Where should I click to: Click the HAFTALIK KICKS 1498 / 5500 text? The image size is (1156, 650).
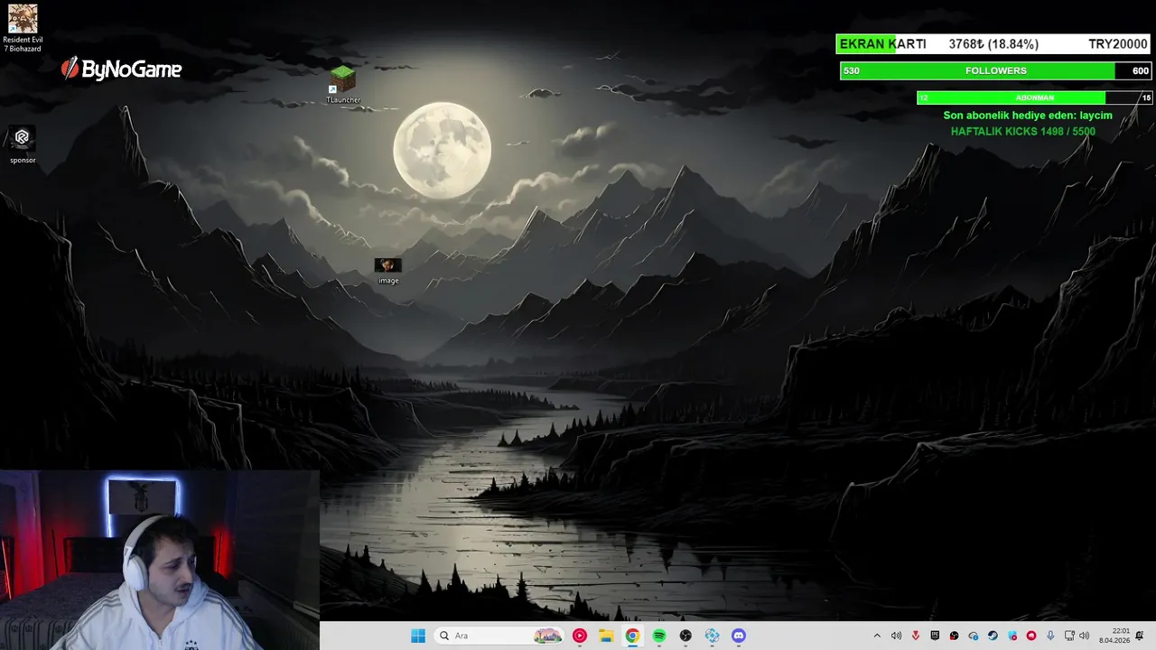[x=1022, y=132]
